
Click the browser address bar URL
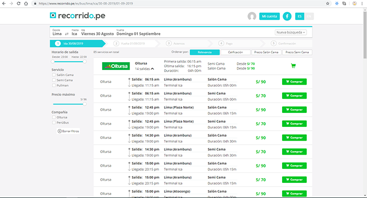[85, 4]
